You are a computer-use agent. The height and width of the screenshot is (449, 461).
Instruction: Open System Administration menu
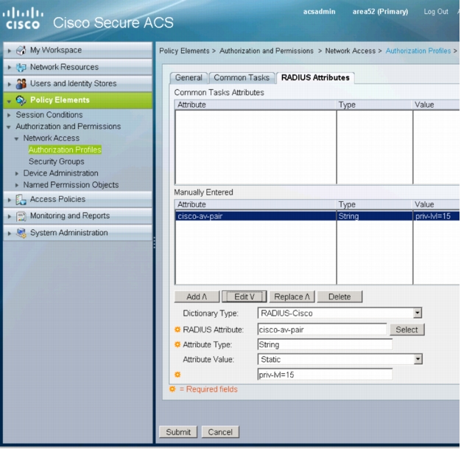pos(77,232)
